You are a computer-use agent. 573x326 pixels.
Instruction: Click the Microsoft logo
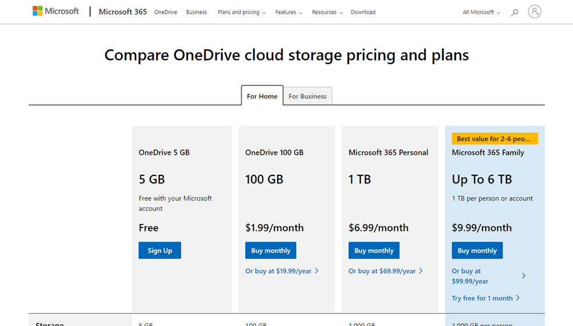[x=56, y=11]
